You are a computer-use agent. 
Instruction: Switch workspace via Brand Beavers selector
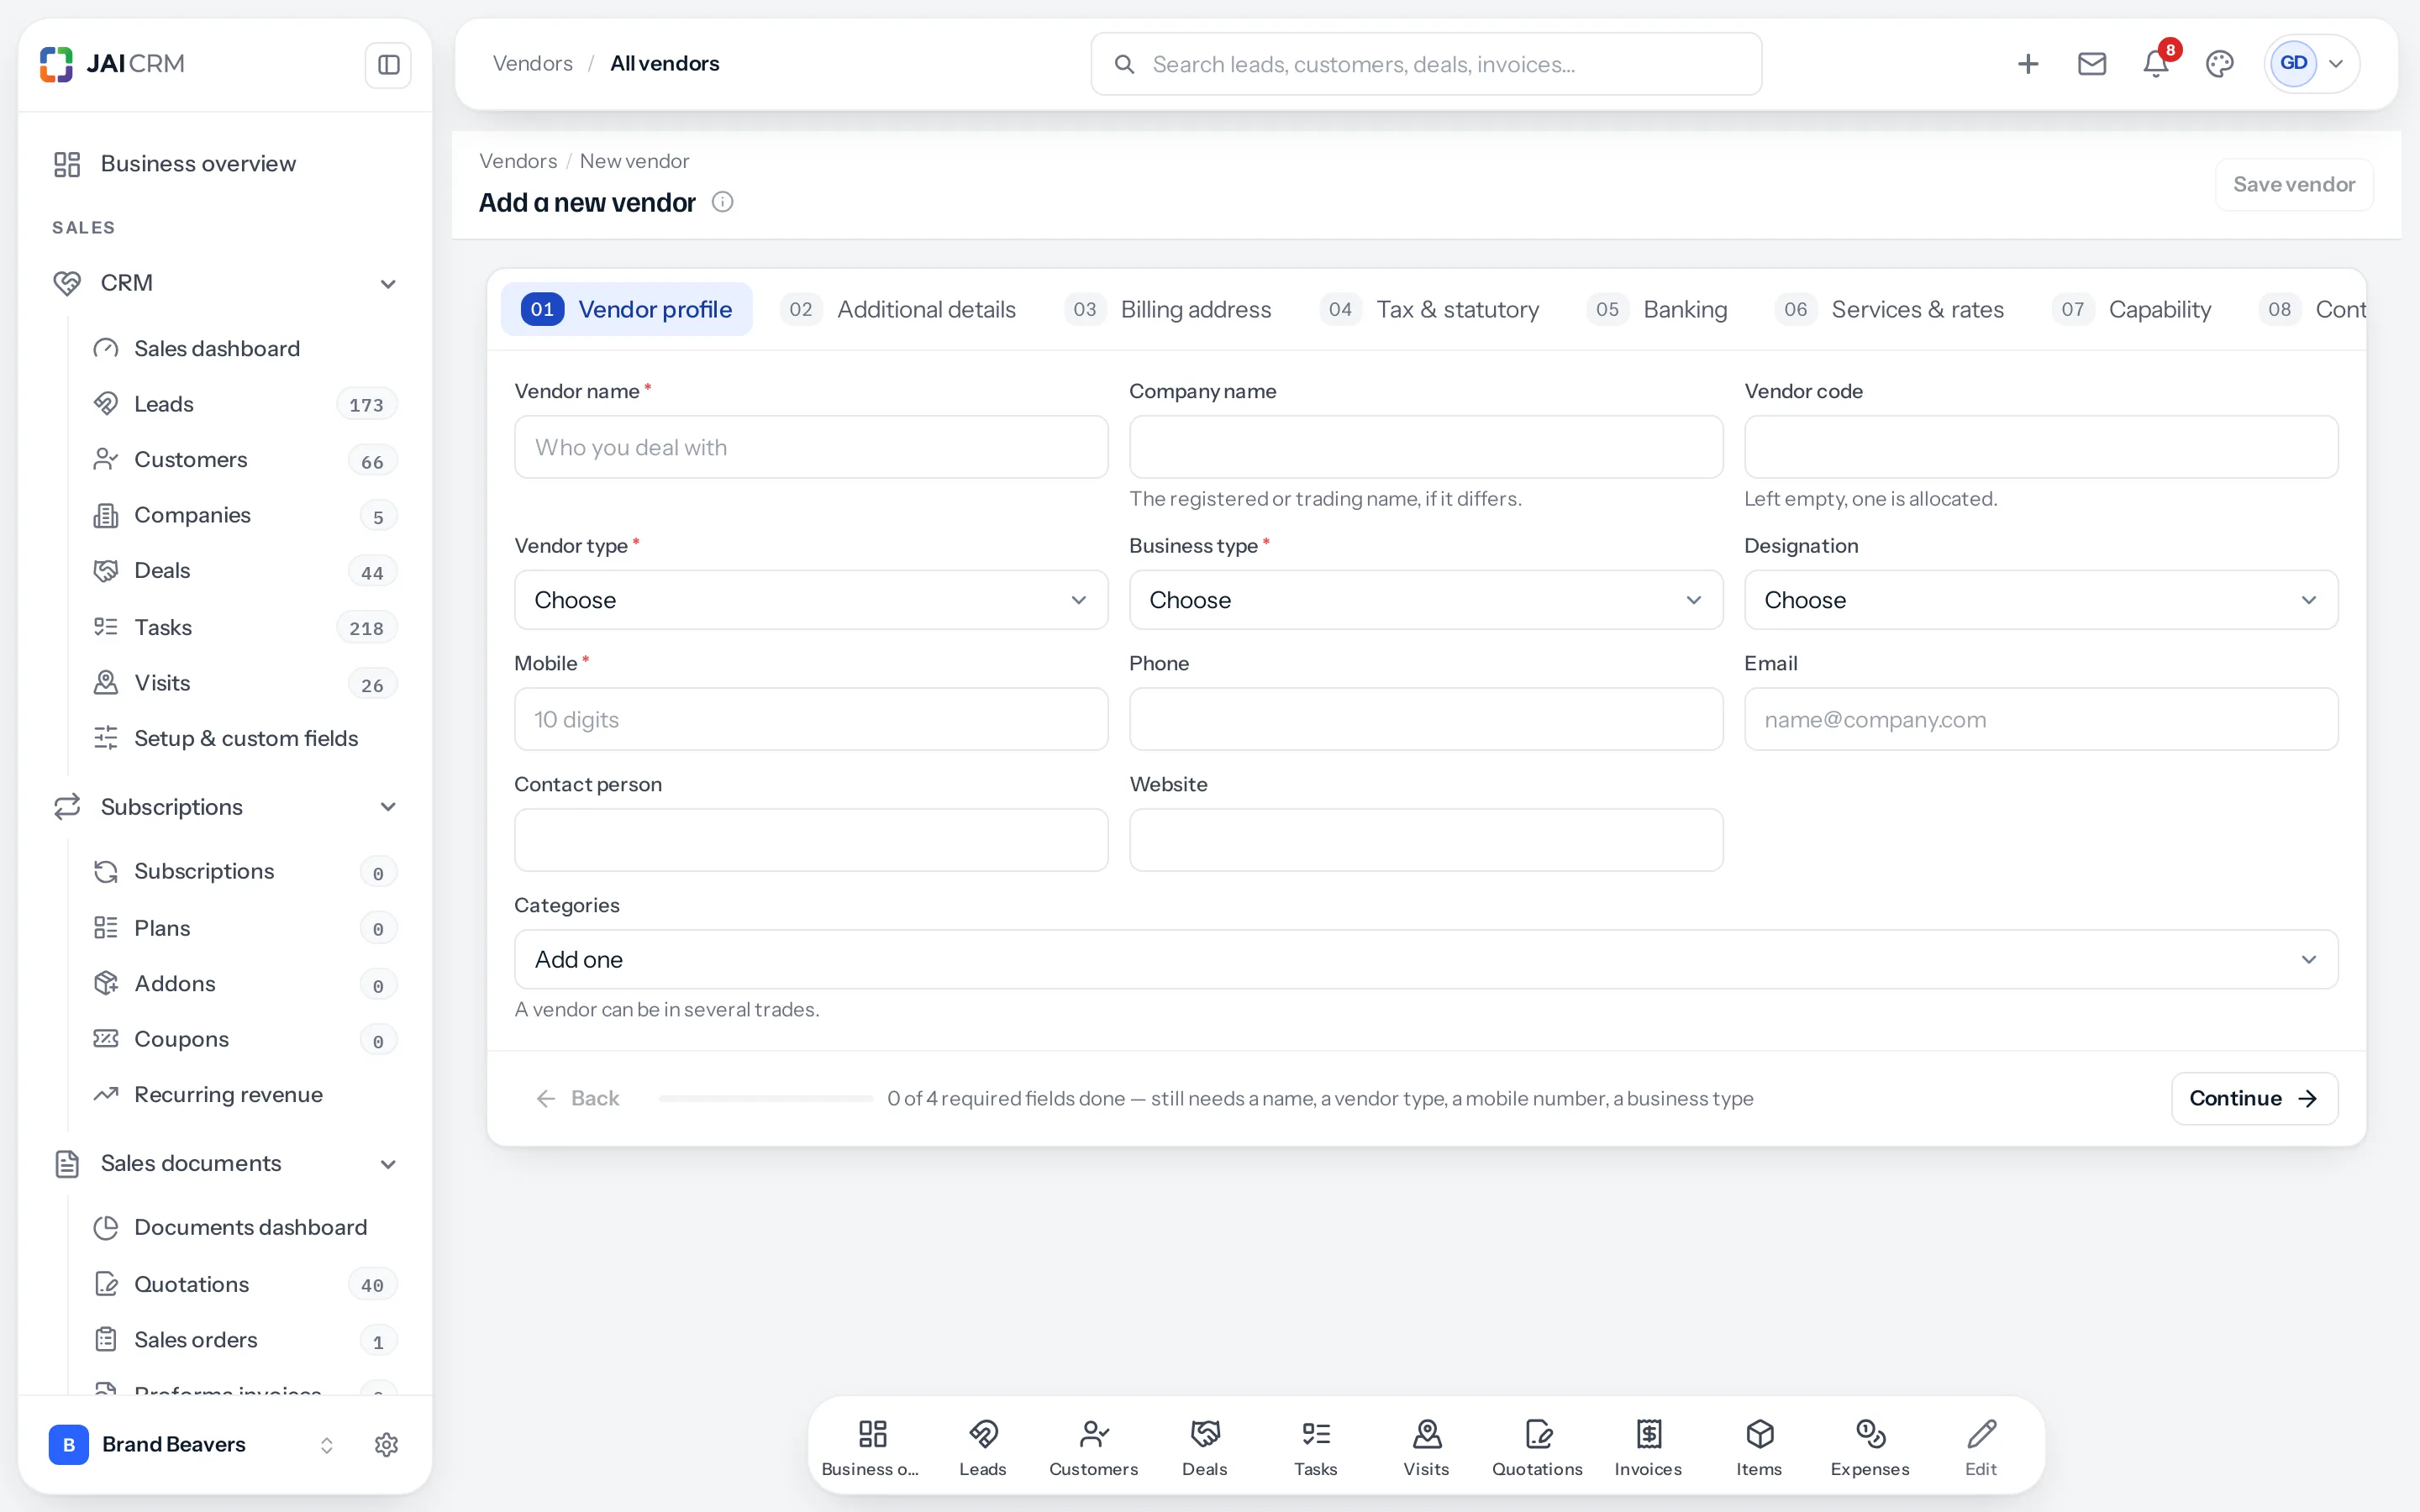(x=192, y=1444)
